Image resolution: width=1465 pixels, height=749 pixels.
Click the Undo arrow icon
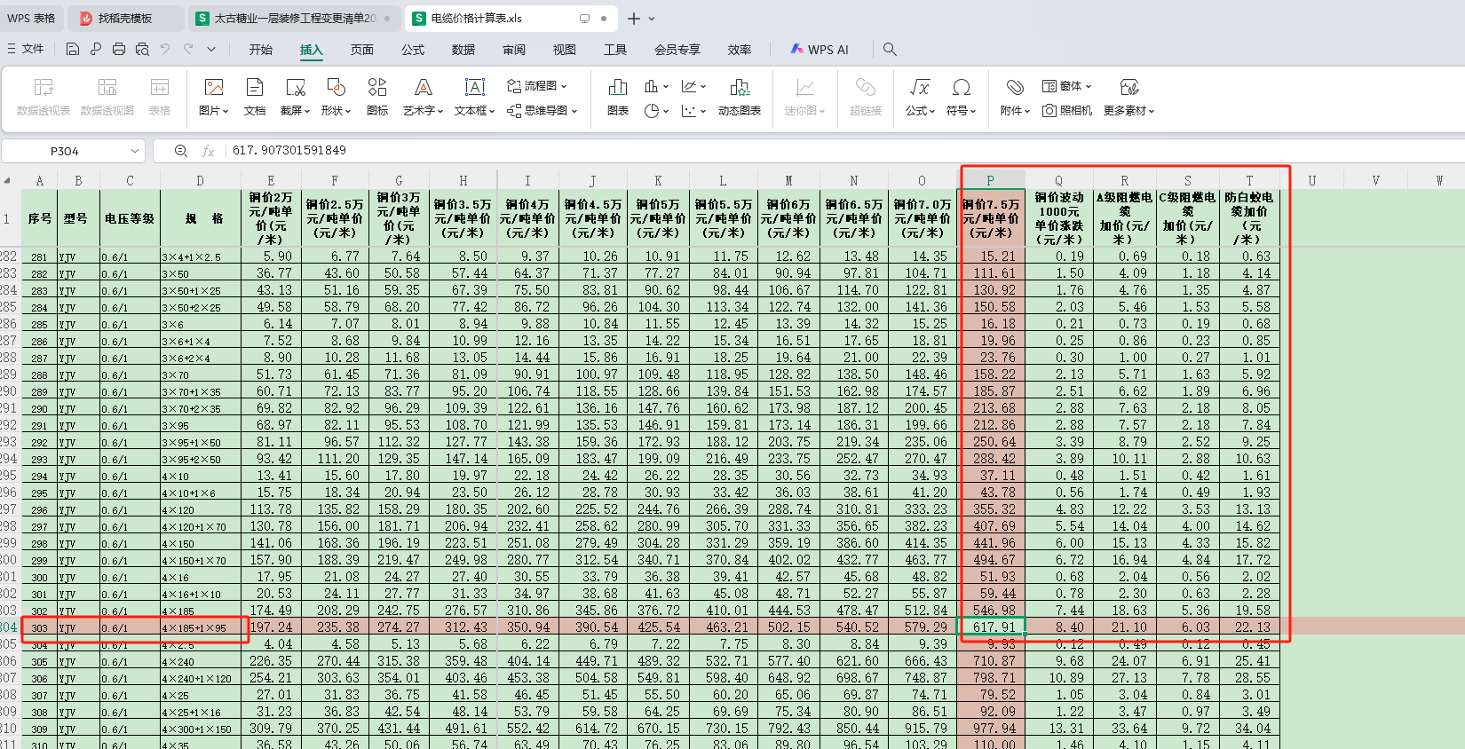[x=165, y=49]
